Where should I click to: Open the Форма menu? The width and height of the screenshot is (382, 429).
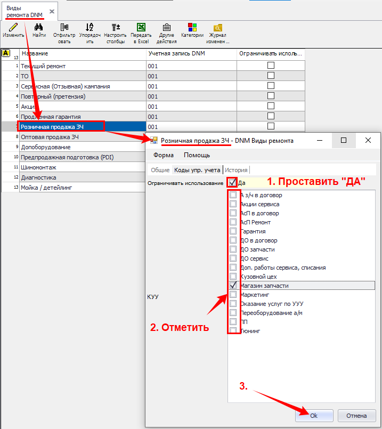click(x=163, y=155)
